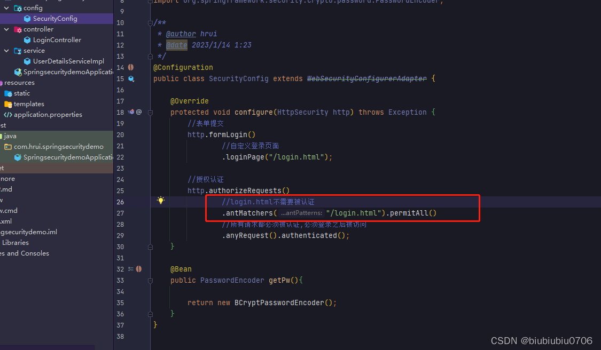This screenshot has height=350, width=601.
Task: Click the antMatchers method name
Action: (249, 213)
